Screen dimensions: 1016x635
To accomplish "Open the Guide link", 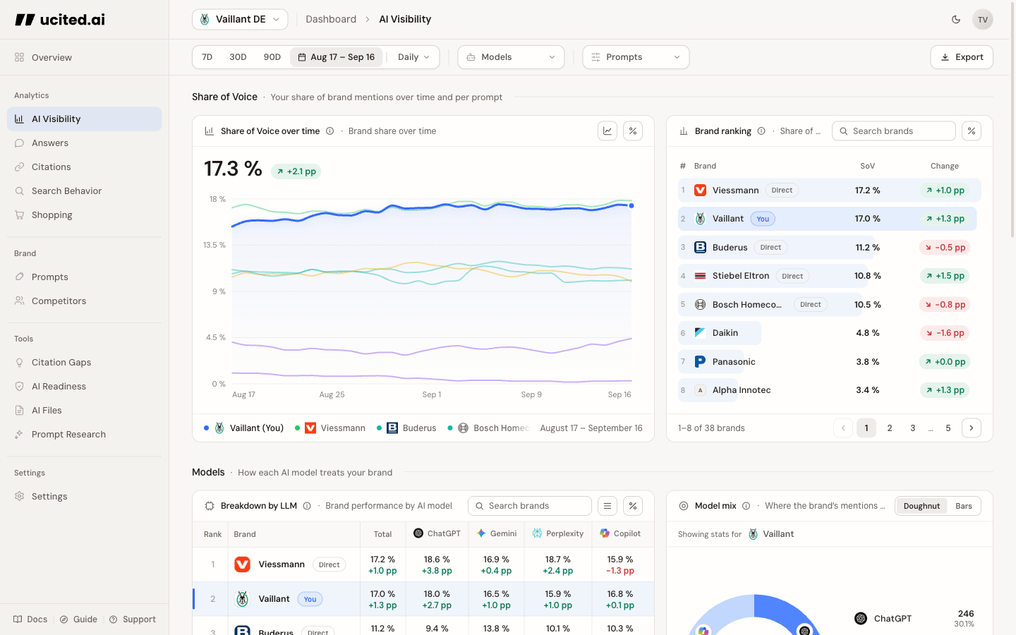I will pos(78,619).
